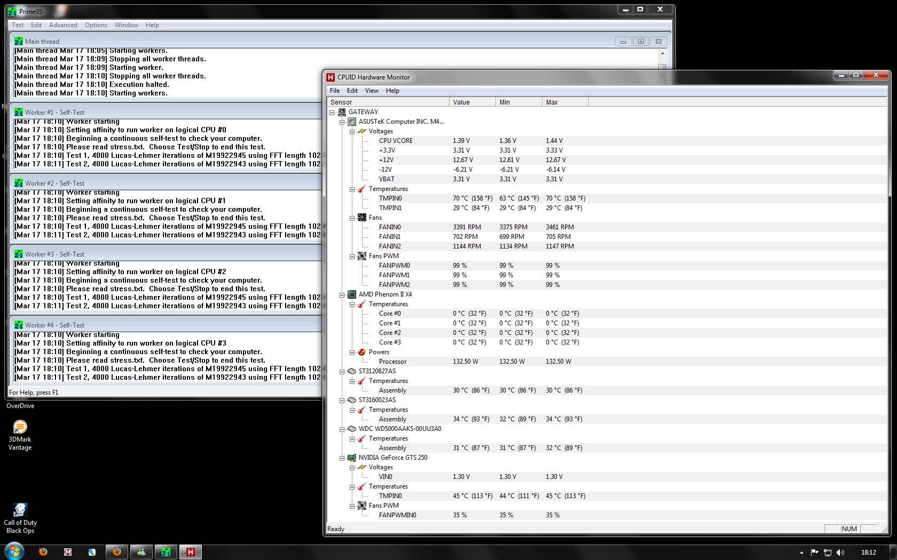897x560 pixels.
Task: Collapse the ASUSTeK Computer INC node
Action: pyautogui.click(x=342, y=122)
